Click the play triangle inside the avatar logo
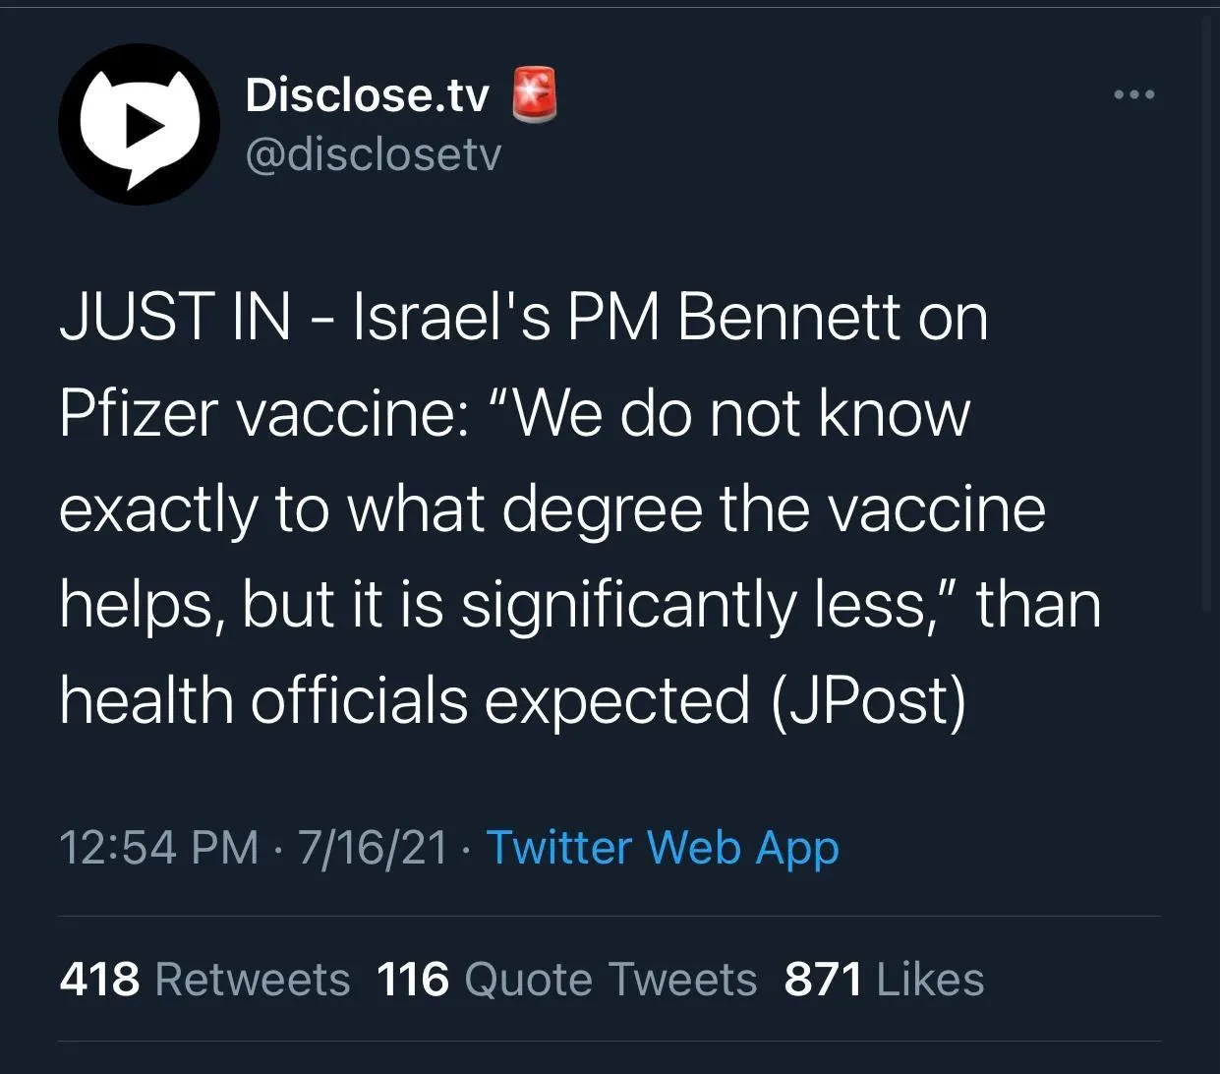 click(145, 123)
